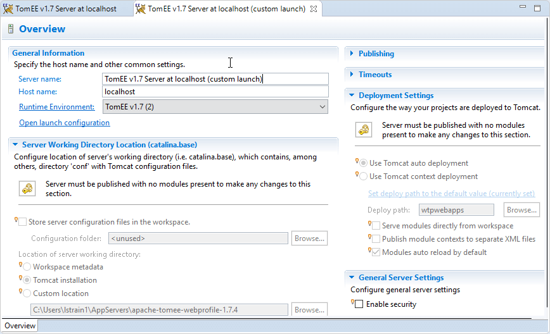Select the 'TomEE v1.7 Server at localhost (custom launch)' tab
This screenshot has height=334, width=550.
(227, 9)
